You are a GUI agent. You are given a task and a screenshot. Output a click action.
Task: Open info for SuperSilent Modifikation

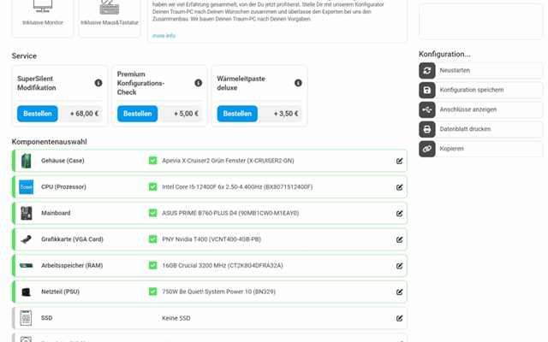(98, 83)
